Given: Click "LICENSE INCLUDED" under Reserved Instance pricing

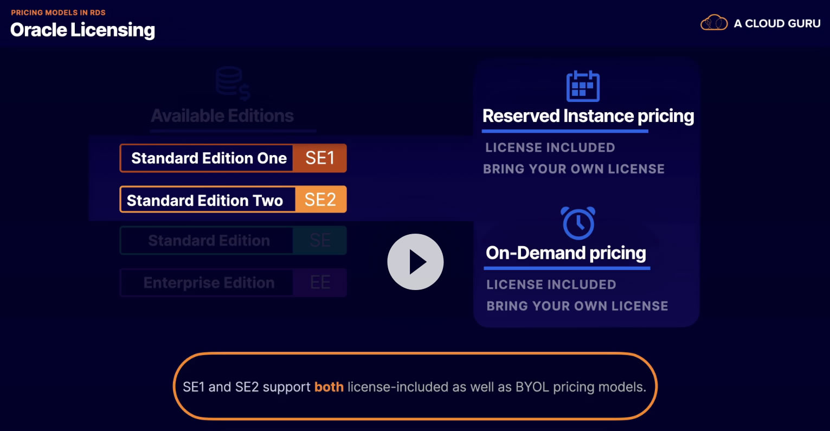Looking at the screenshot, I should click(x=550, y=147).
